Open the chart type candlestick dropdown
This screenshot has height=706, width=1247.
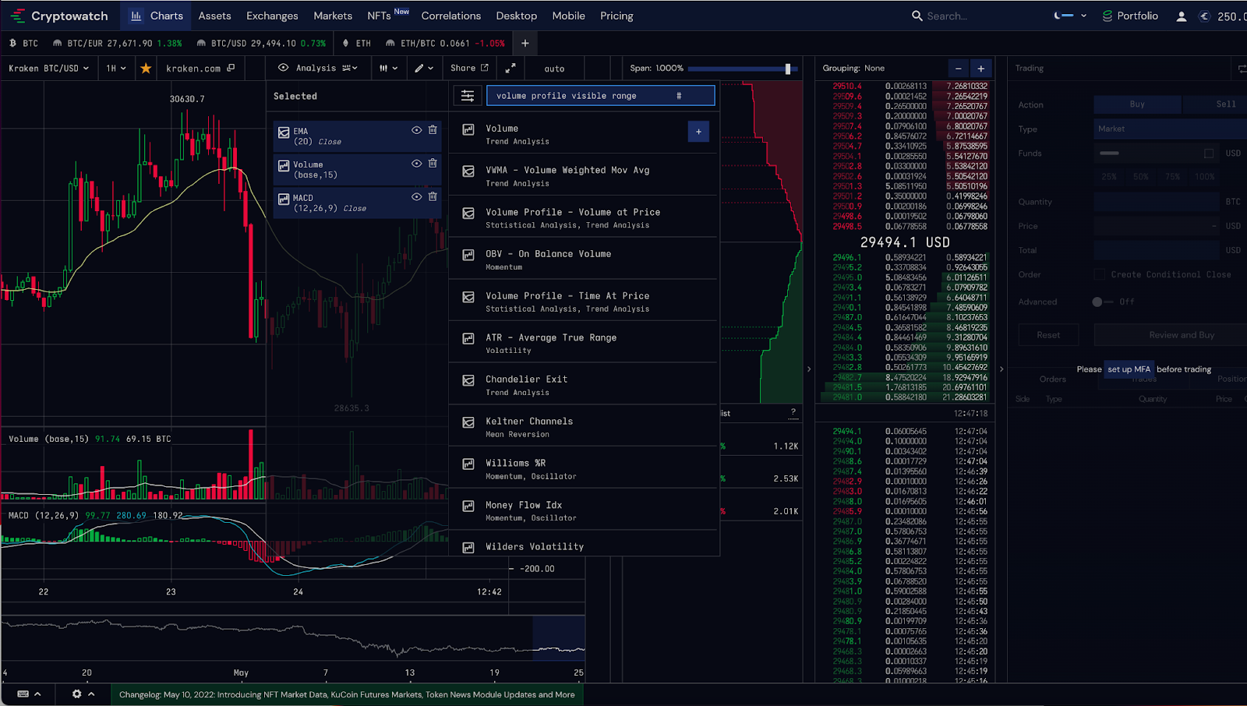[389, 69]
